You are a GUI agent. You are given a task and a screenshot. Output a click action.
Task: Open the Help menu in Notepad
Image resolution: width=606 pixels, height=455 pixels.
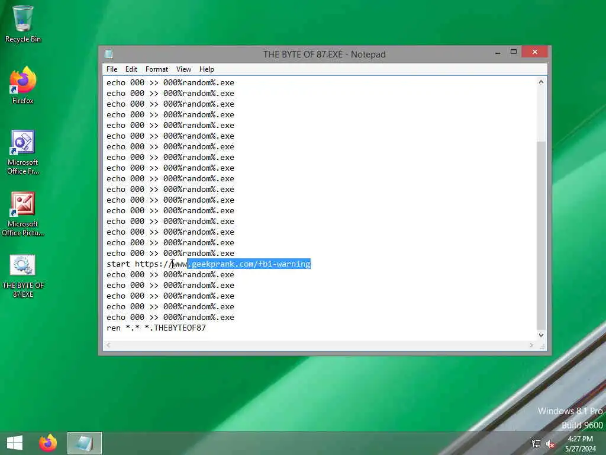click(x=207, y=69)
